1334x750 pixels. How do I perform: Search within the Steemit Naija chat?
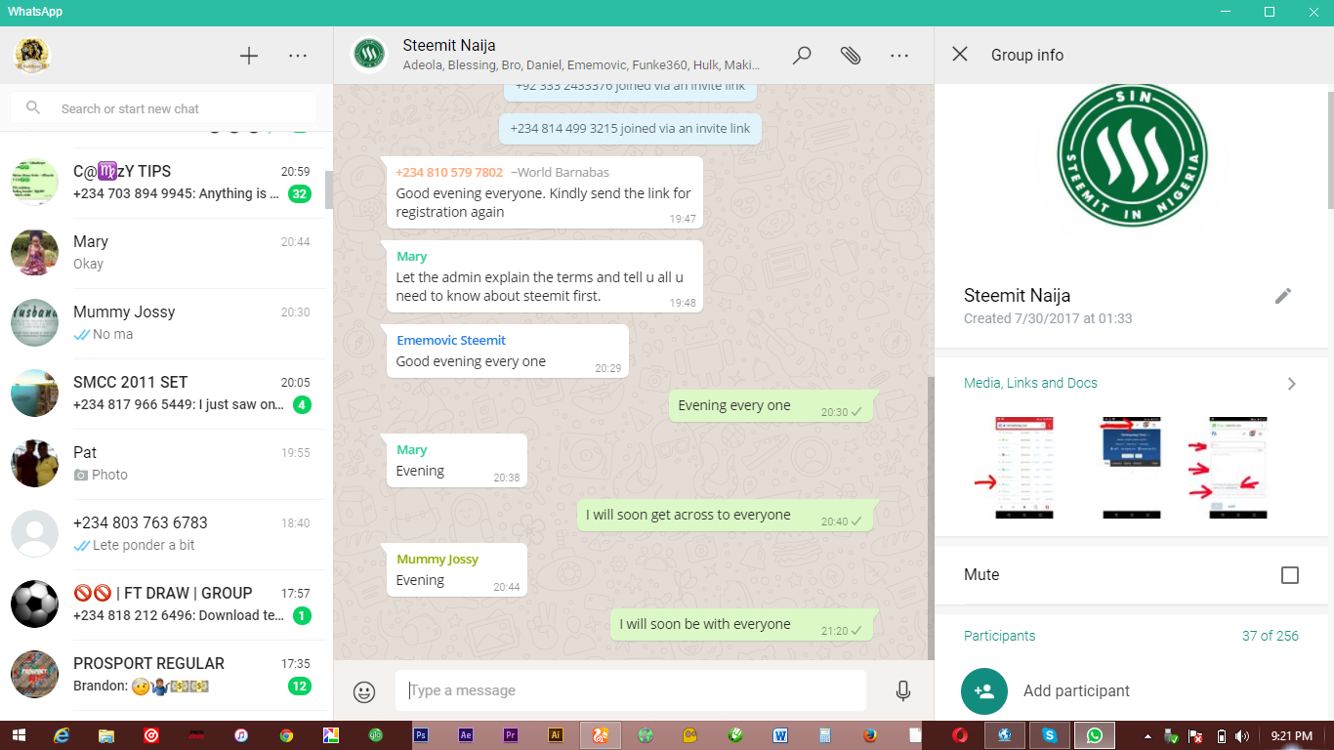click(x=801, y=56)
